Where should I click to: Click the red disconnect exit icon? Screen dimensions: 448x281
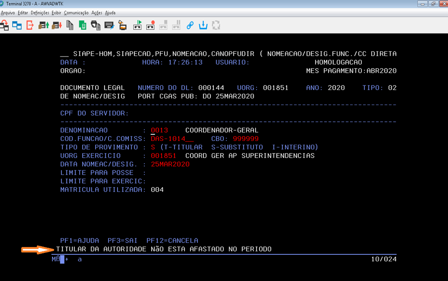point(30,25)
